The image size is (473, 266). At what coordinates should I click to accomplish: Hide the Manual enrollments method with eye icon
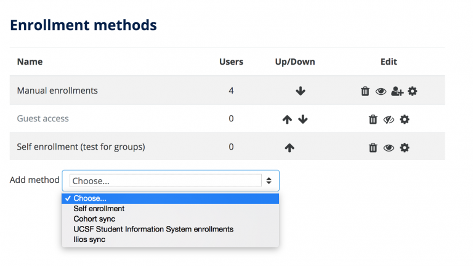[381, 91]
